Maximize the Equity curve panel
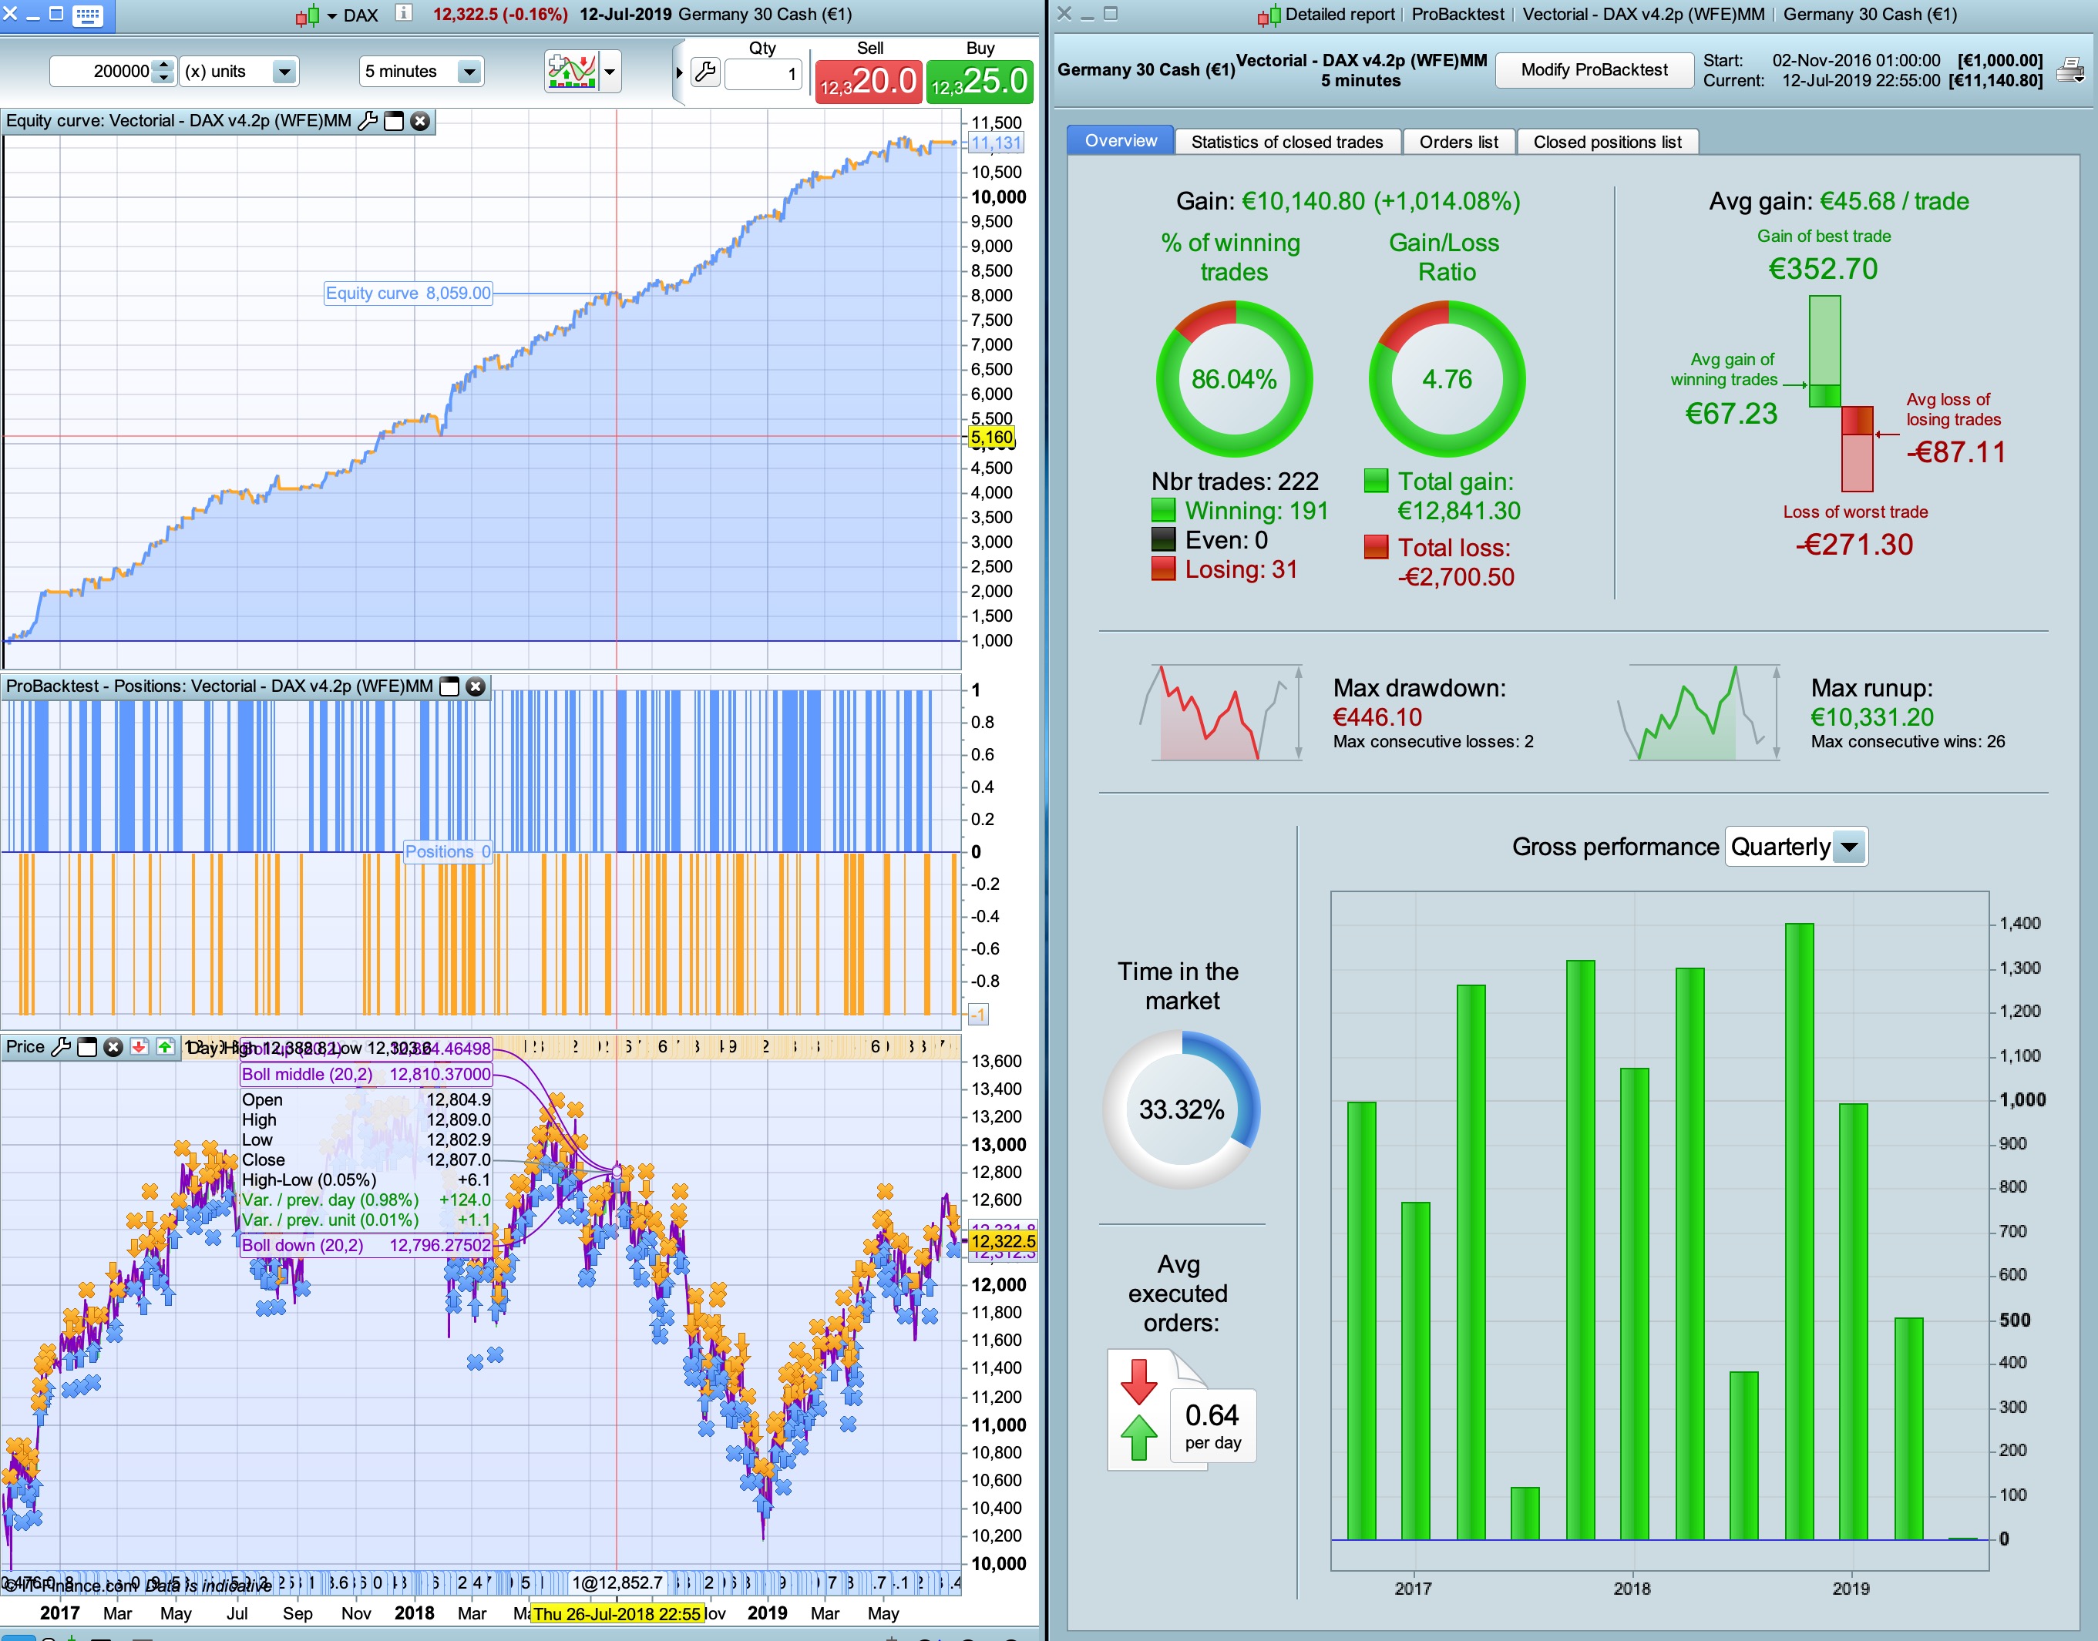This screenshot has width=2098, height=1641. coord(393,121)
